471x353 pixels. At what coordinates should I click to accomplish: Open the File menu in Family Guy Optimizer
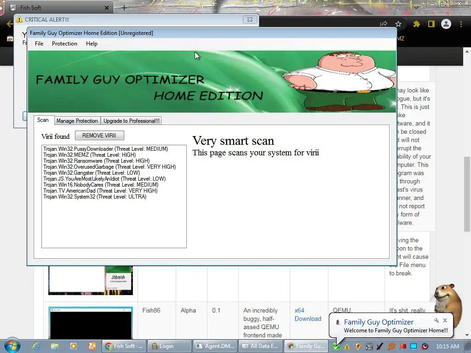[39, 44]
